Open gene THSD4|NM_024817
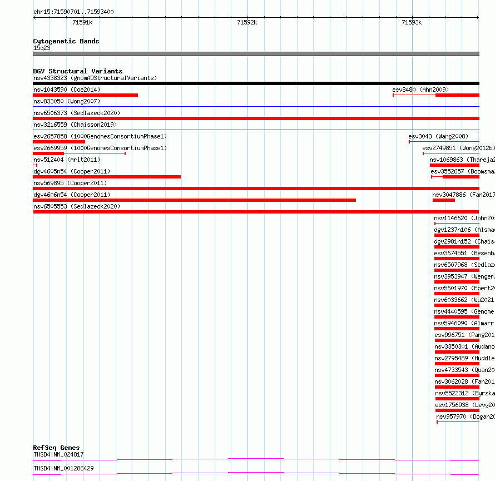Viewport: 495px width, 481px height. (58, 454)
